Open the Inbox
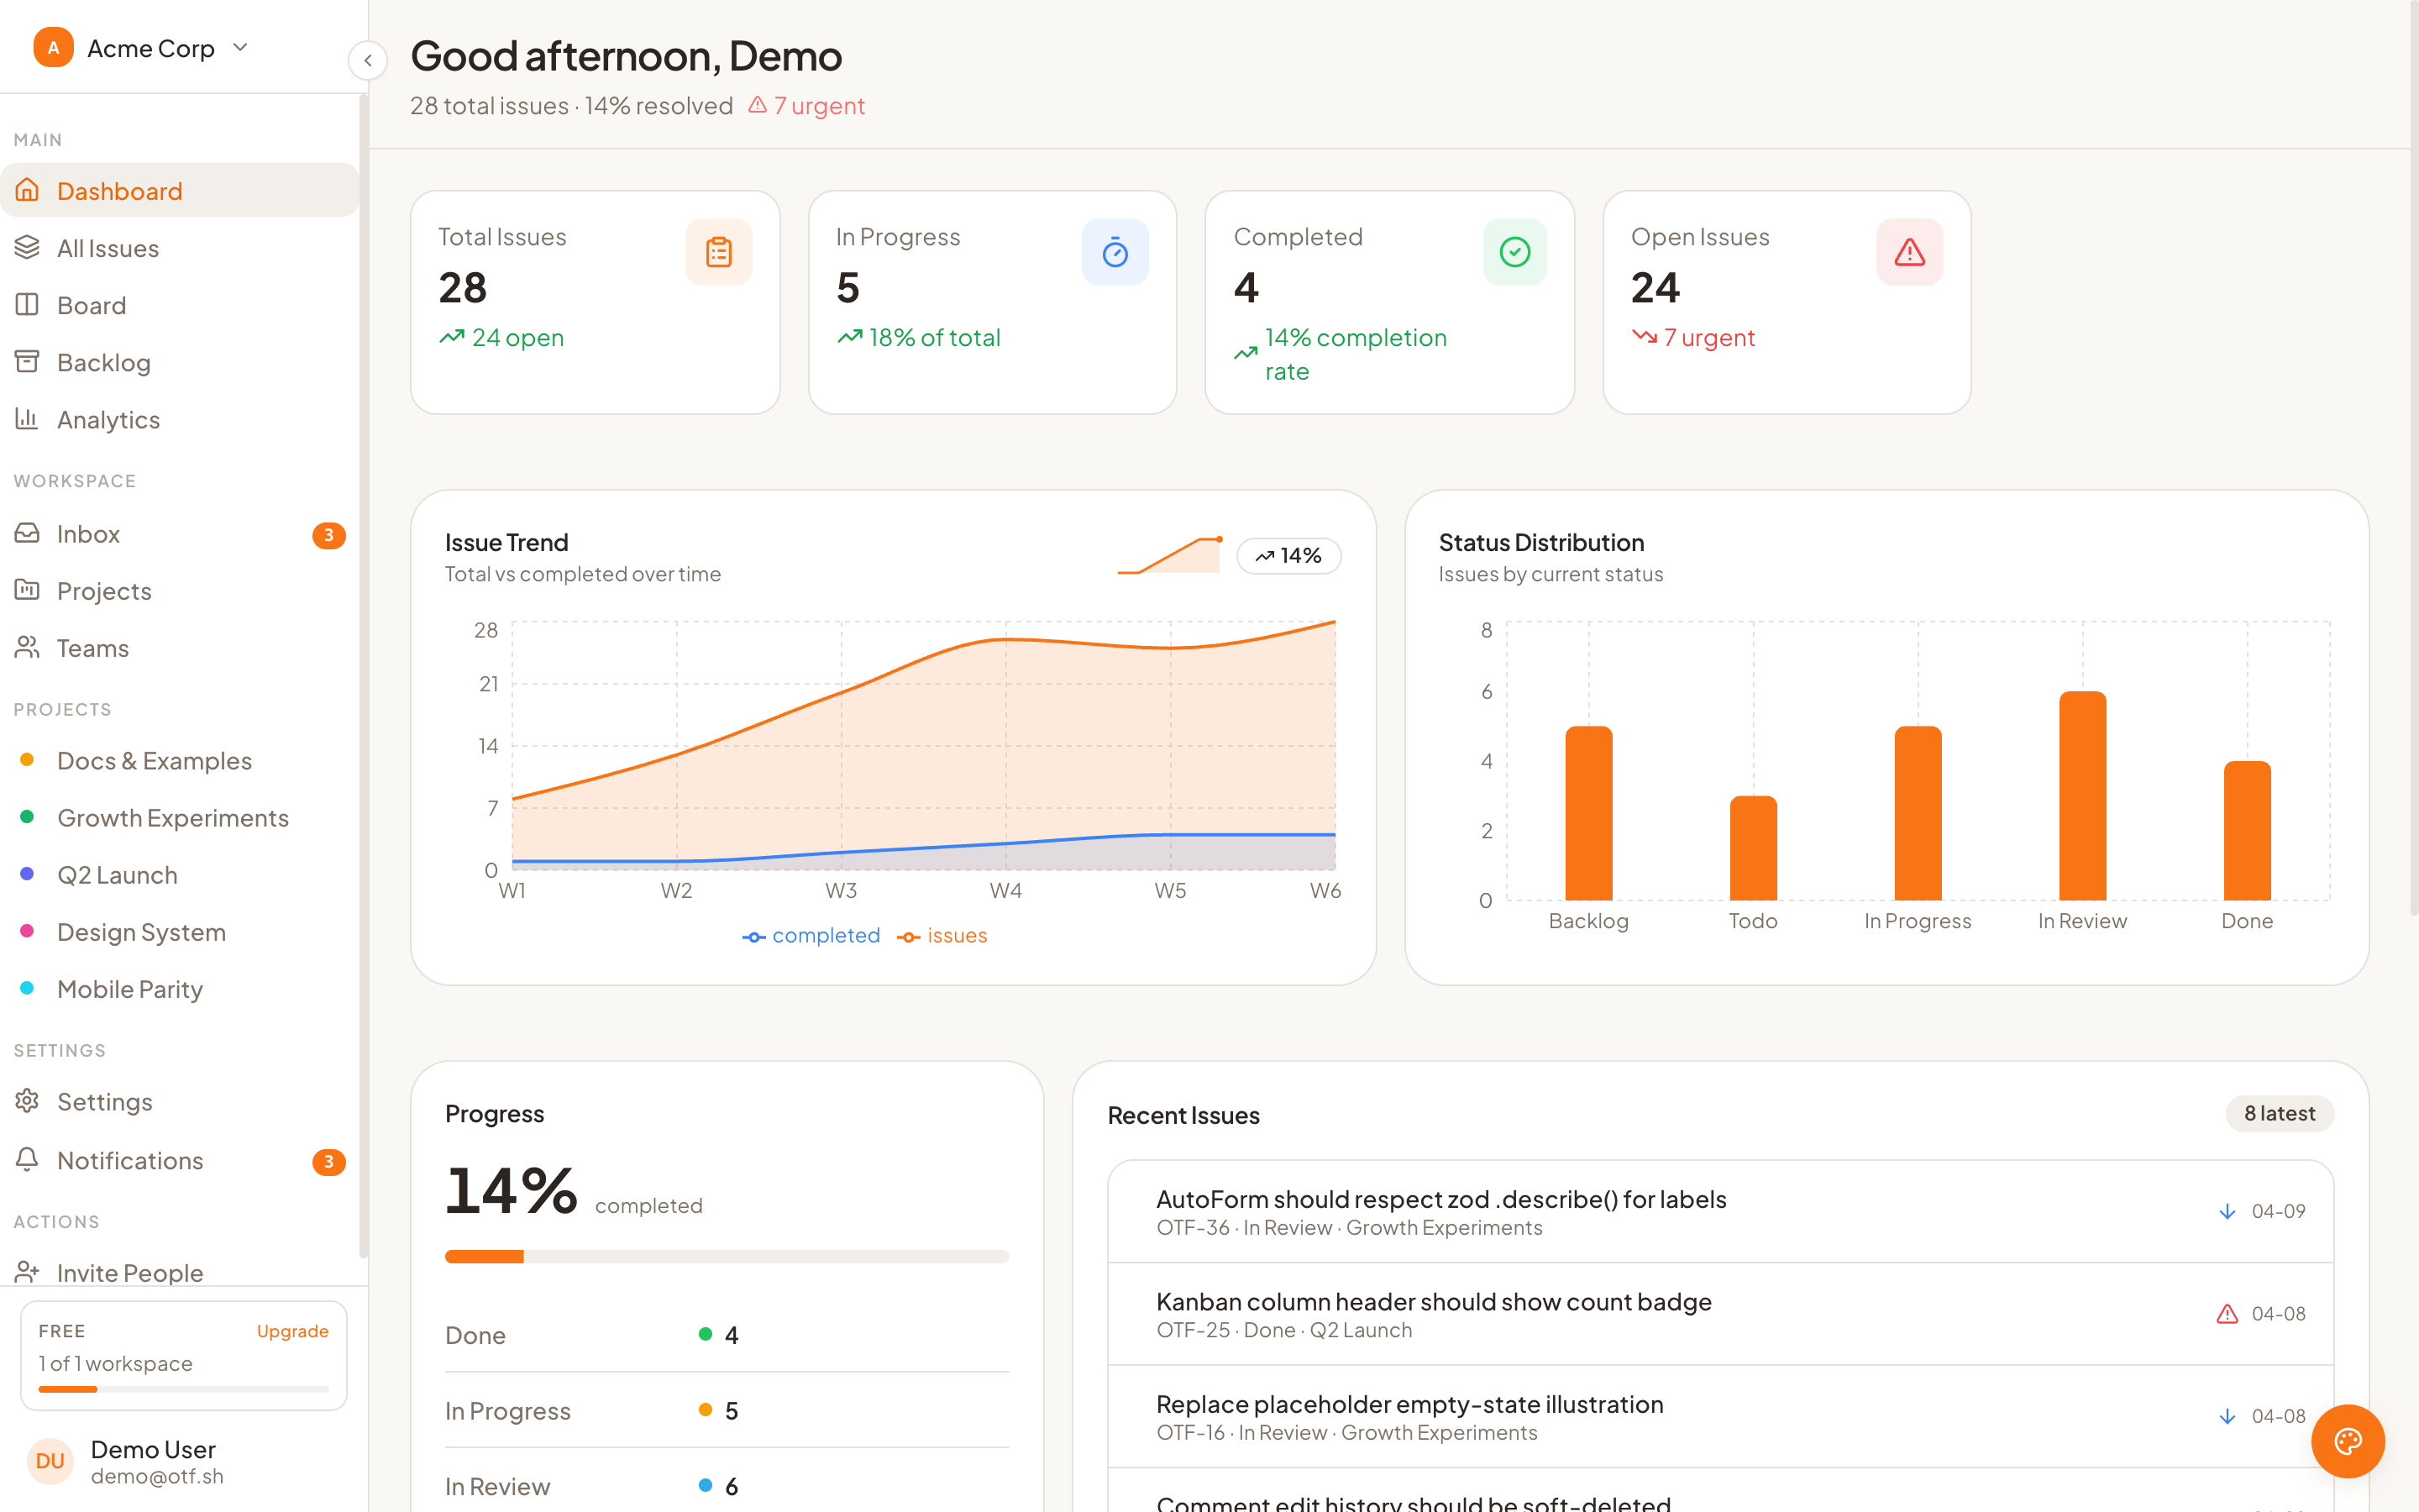2419x1512 pixels. coord(180,533)
